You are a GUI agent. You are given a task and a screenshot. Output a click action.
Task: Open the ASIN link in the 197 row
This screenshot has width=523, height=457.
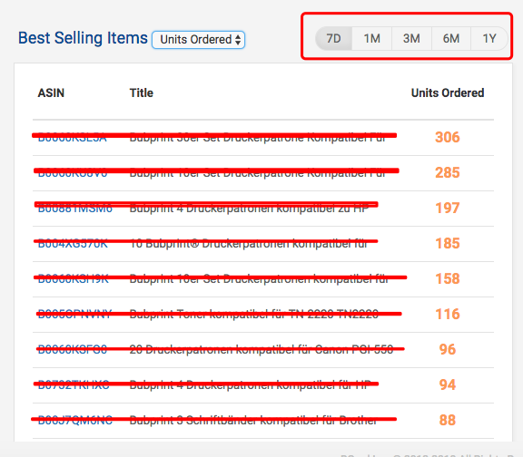[x=75, y=209]
